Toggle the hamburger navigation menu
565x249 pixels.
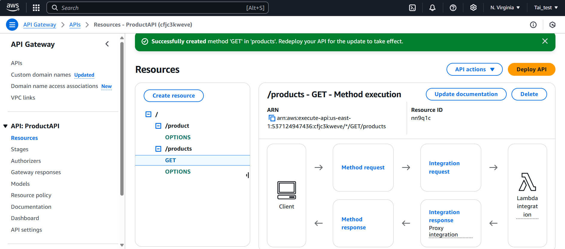click(12, 25)
